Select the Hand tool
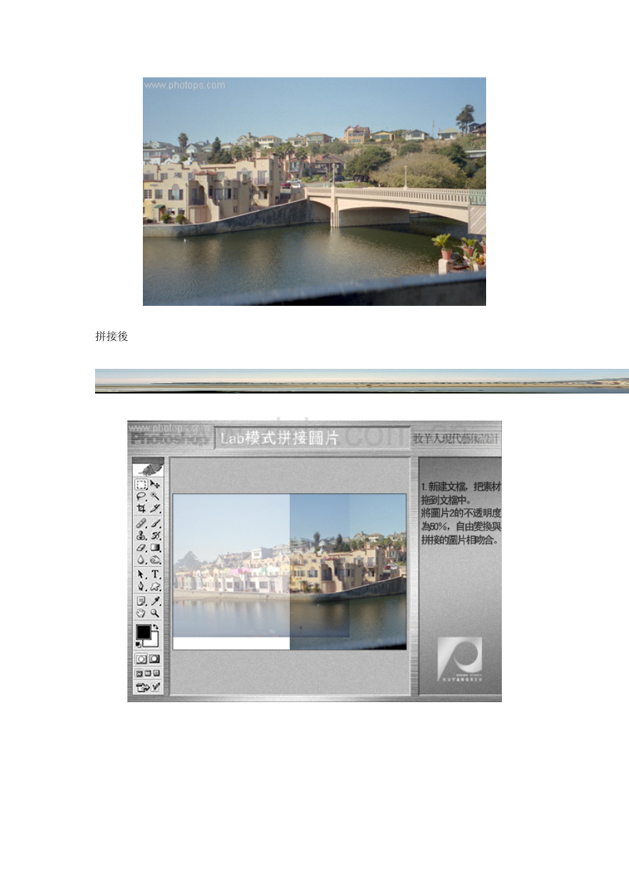629x891 pixels. point(141,613)
